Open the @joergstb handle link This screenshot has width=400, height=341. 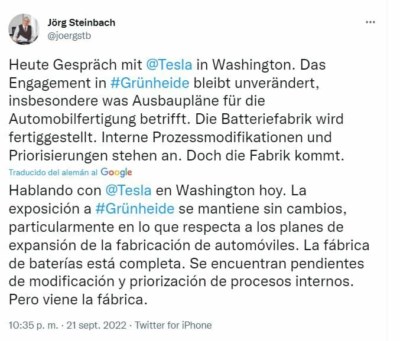(69, 35)
